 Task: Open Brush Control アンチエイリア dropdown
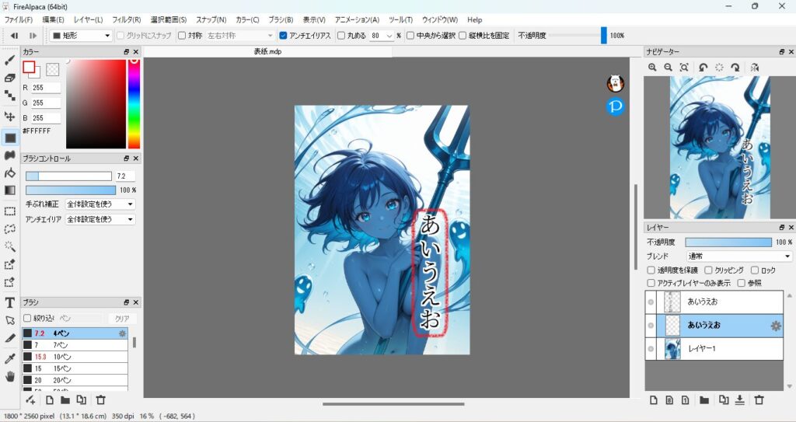(x=100, y=219)
